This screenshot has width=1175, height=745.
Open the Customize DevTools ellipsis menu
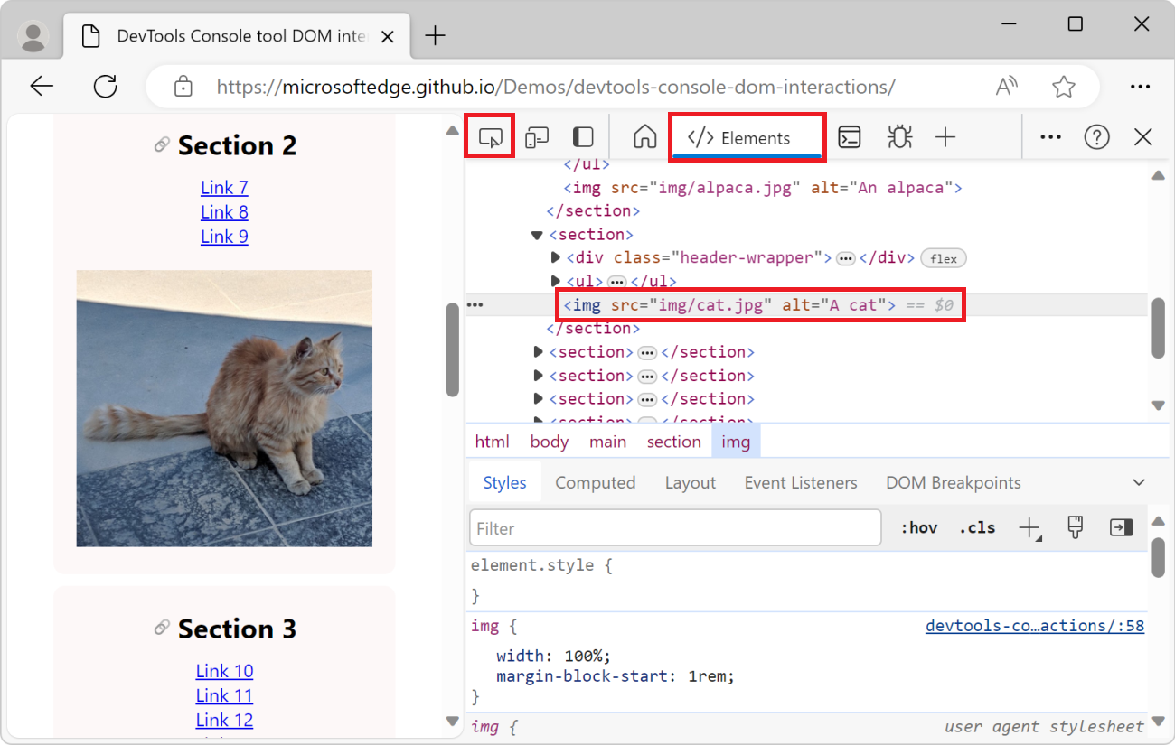1050,136
